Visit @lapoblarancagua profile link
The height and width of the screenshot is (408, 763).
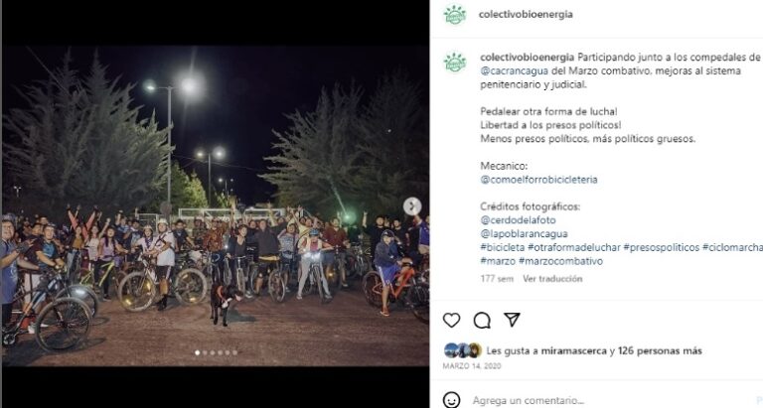coord(524,234)
